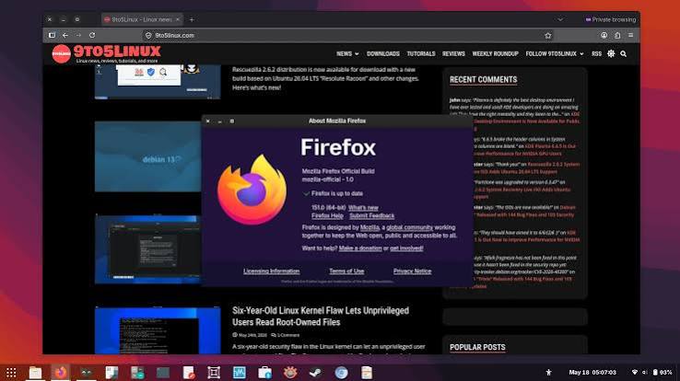Open the Files manager in taskbar
The image size is (680, 381).
pos(35,373)
